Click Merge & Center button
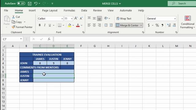The width and height of the screenshot is (196, 110). [127, 25]
